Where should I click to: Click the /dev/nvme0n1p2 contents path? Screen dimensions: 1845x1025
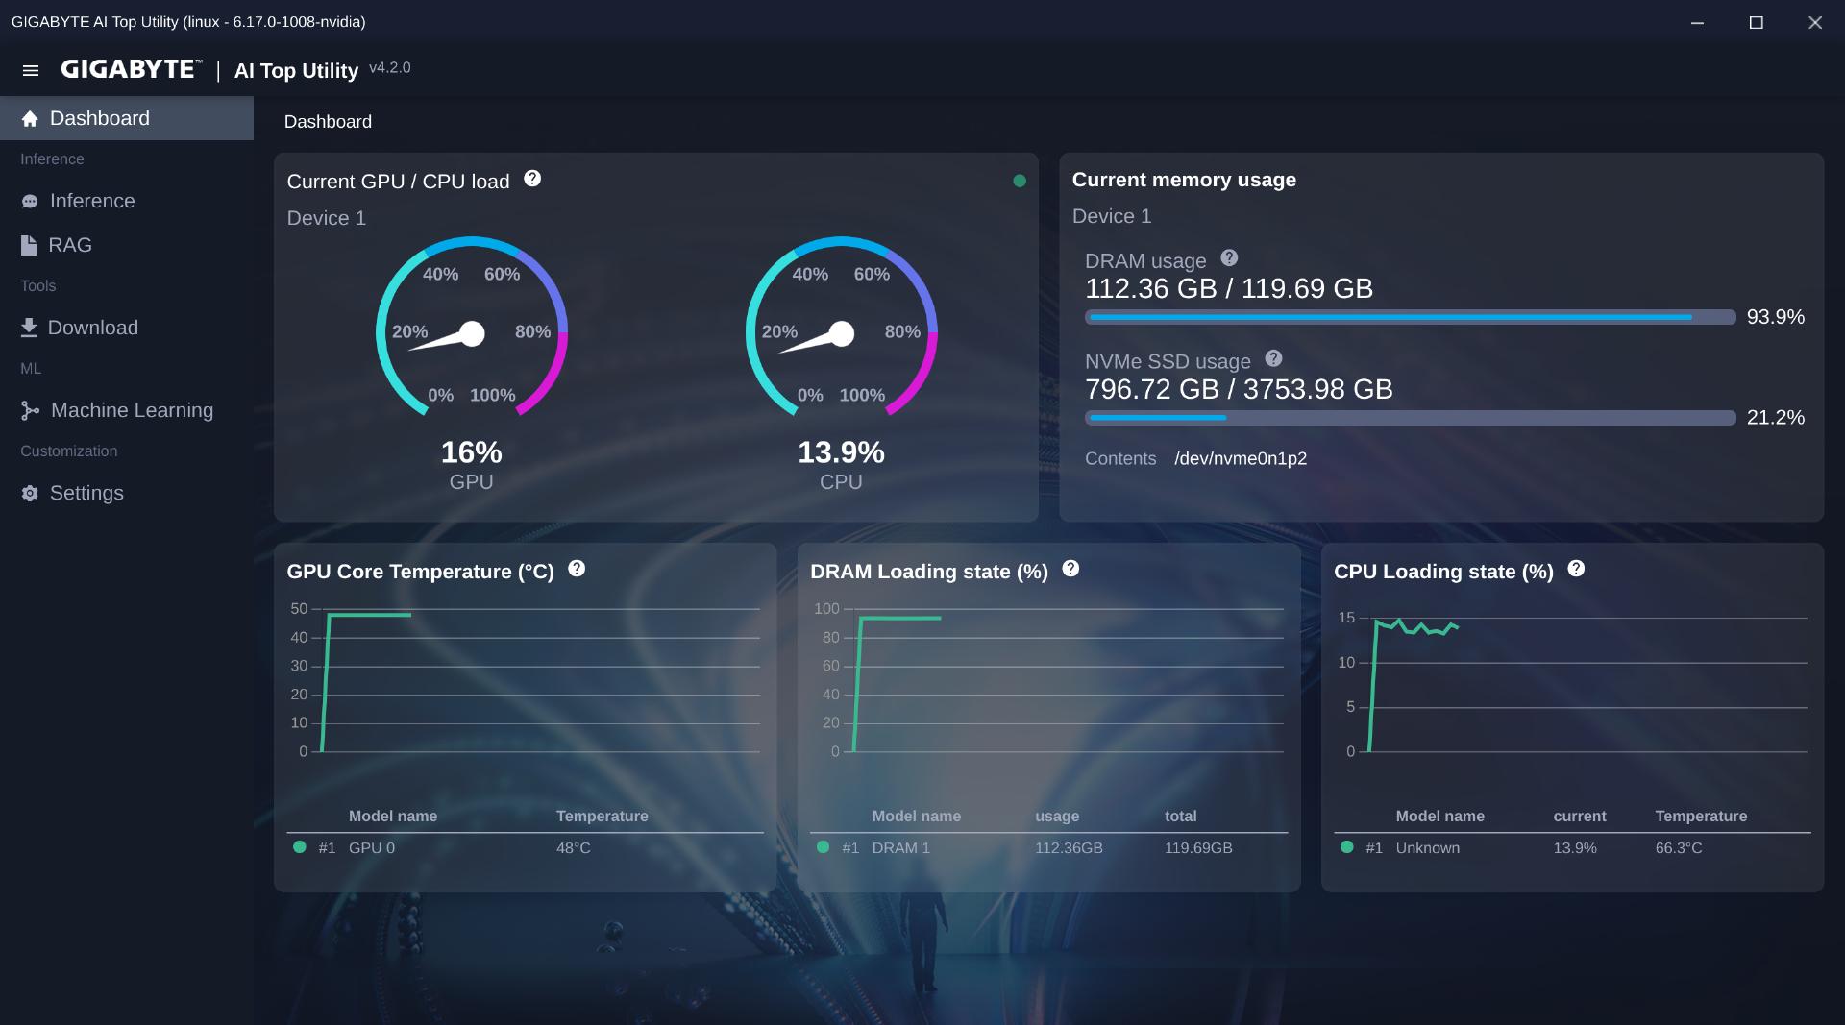click(1241, 459)
